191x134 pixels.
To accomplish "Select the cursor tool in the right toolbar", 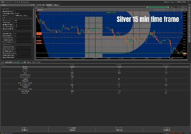I will tap(189, 6).
